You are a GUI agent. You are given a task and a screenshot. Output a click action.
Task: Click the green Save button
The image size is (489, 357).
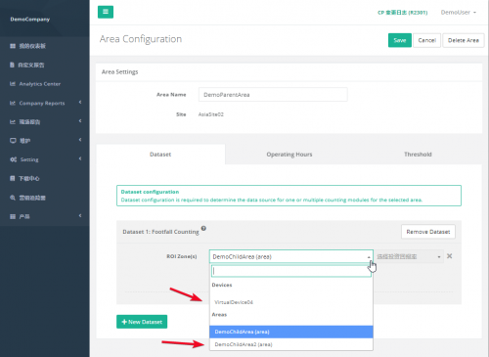(400, 40)
